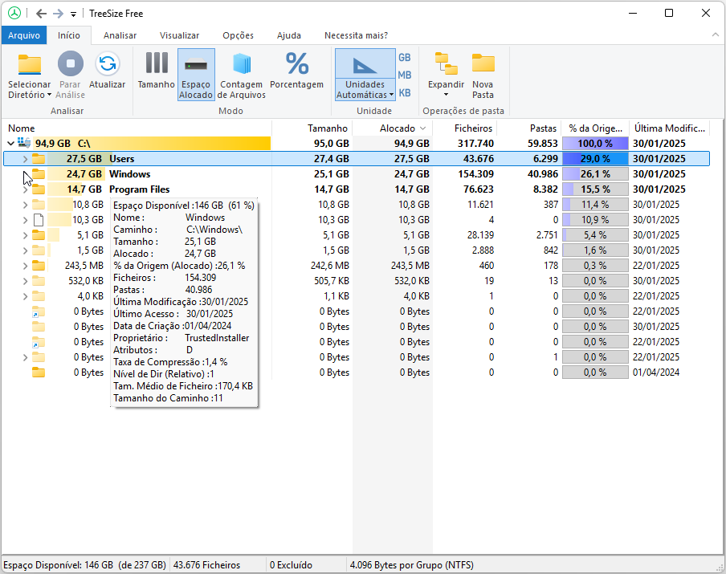
Task: Expand the 5,1 GB folder row
Action: click(25, 235)
